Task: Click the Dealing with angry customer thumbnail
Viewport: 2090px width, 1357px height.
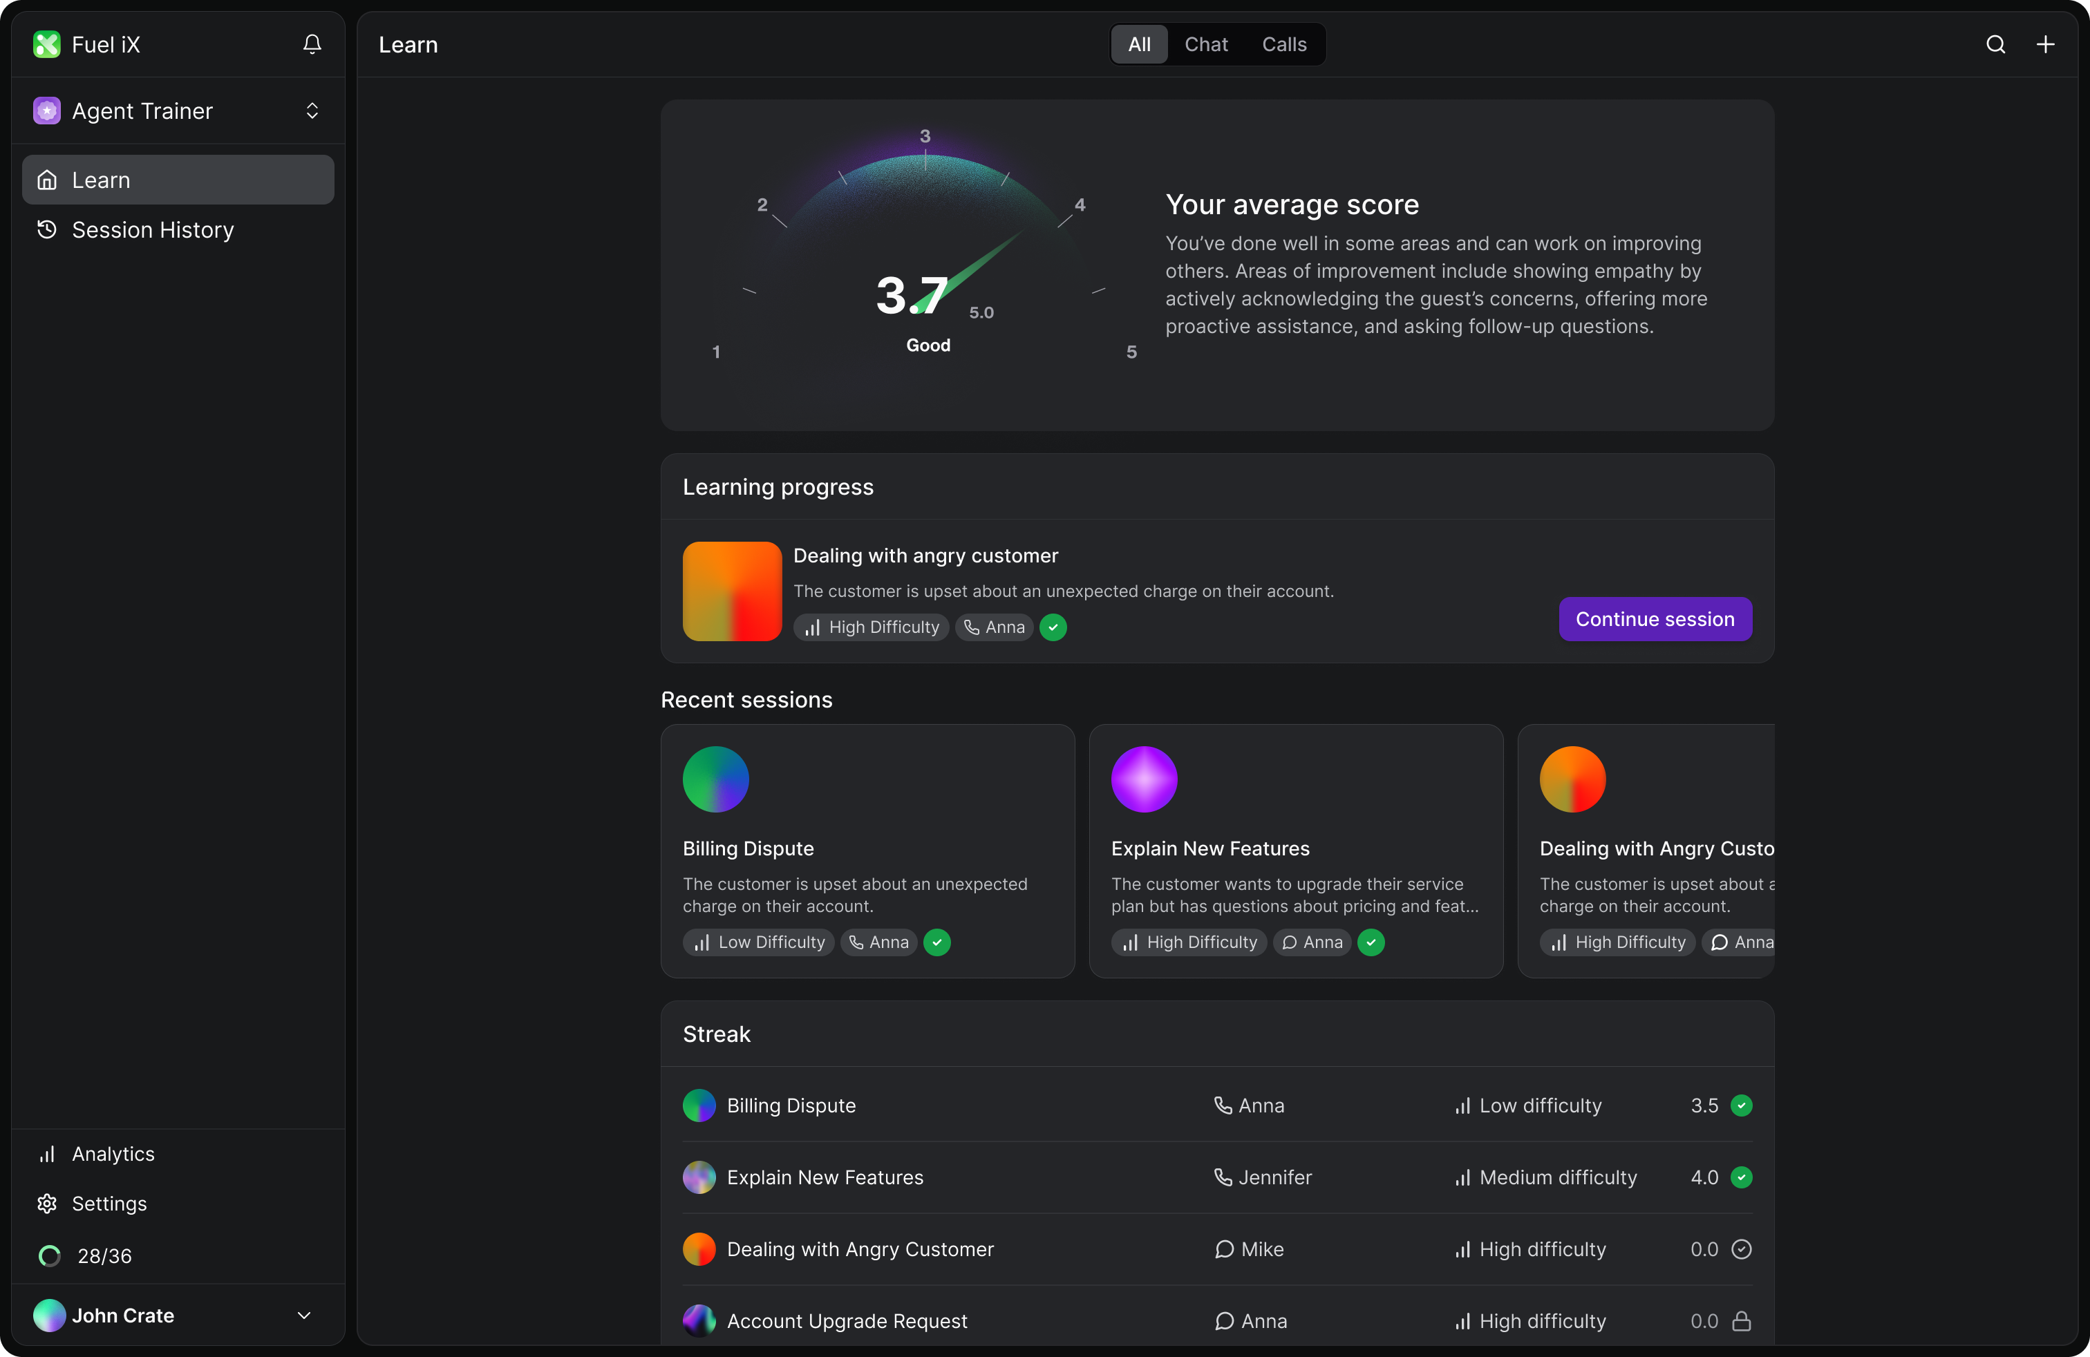Action: coord(733,591)
